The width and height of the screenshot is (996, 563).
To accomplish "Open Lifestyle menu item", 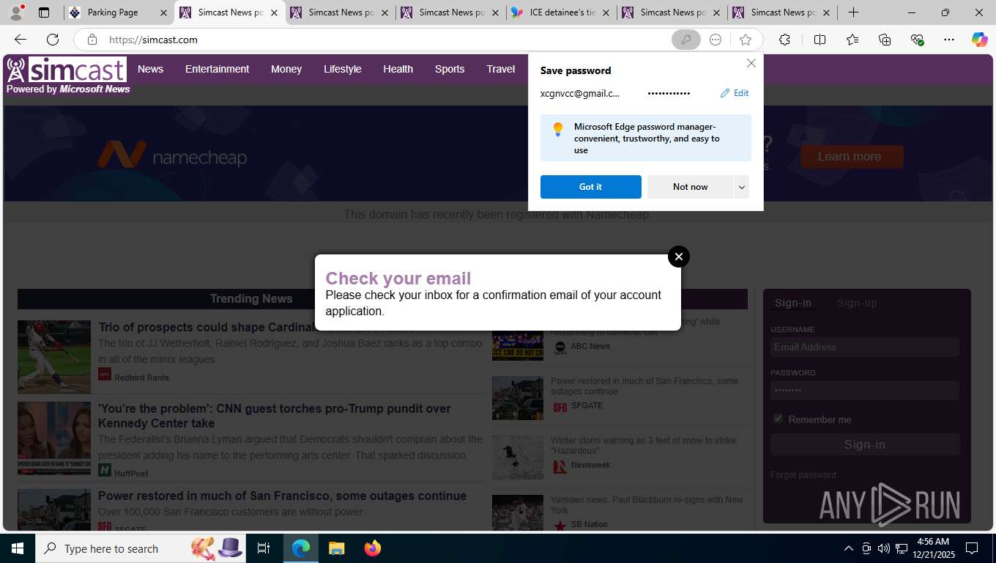I will pos(343,69).
